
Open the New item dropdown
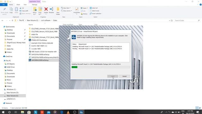click(x=66, y=8)
